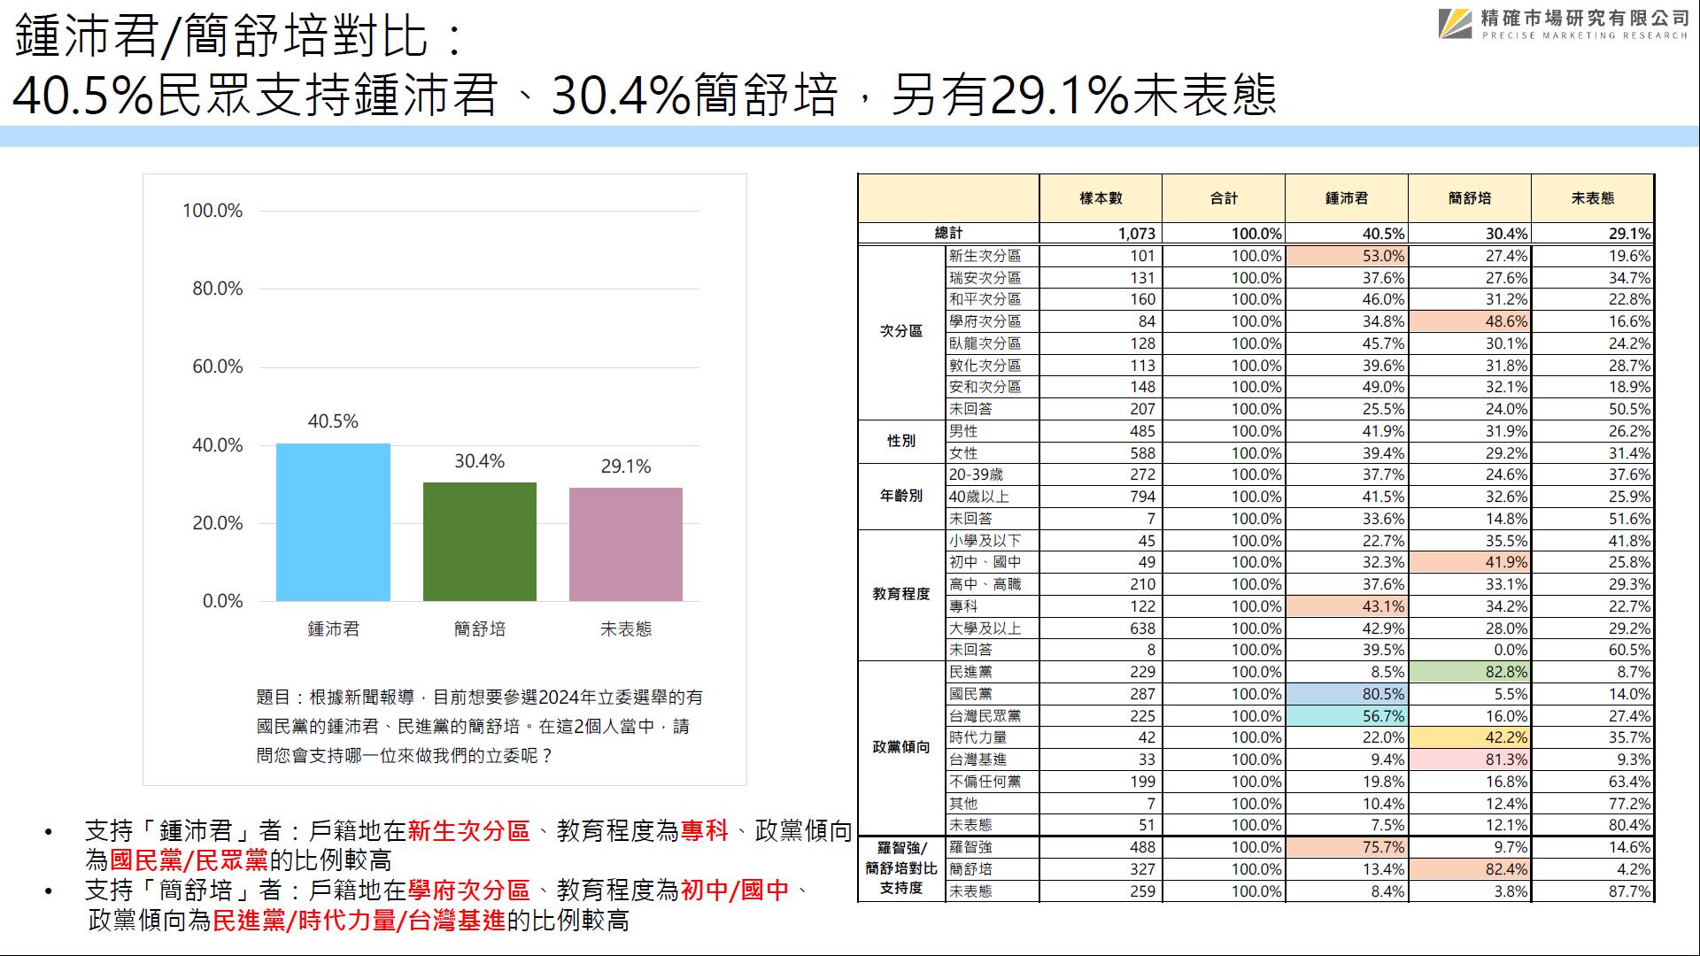Screen dimensions: 1700x956
Task: Click the 總計 row label
Action: (948, 233)
